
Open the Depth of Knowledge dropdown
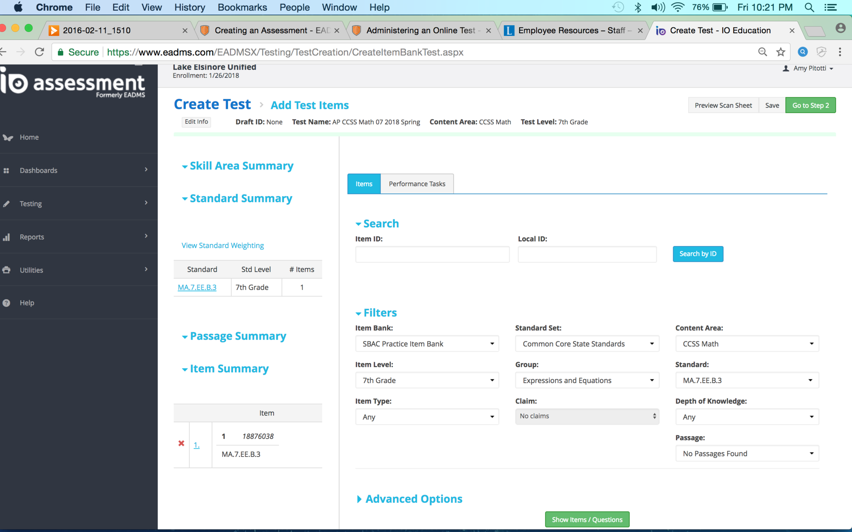(747, 417)
